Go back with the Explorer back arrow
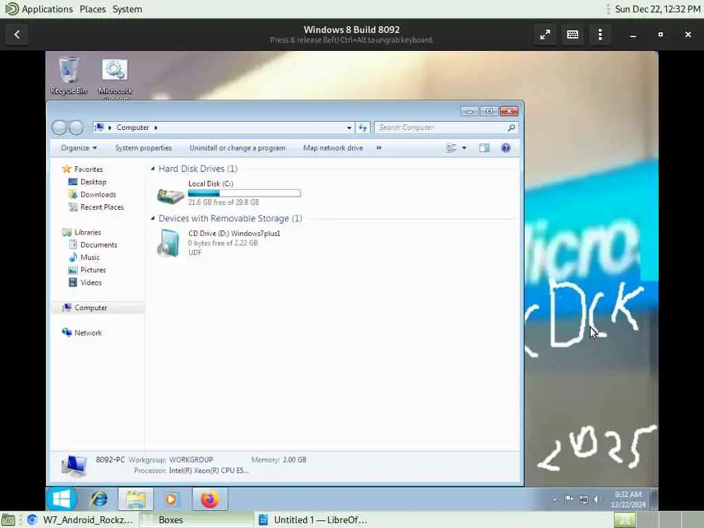The height and width of the screenshot is (528, 704). pyautogui.click(x=59, y=128)
